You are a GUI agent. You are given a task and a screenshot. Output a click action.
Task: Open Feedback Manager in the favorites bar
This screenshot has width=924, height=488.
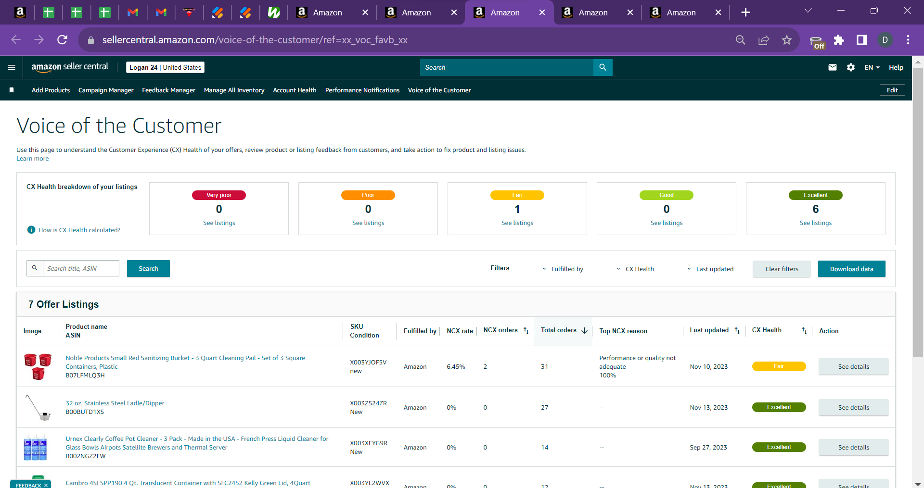click(x=168, y=90)
